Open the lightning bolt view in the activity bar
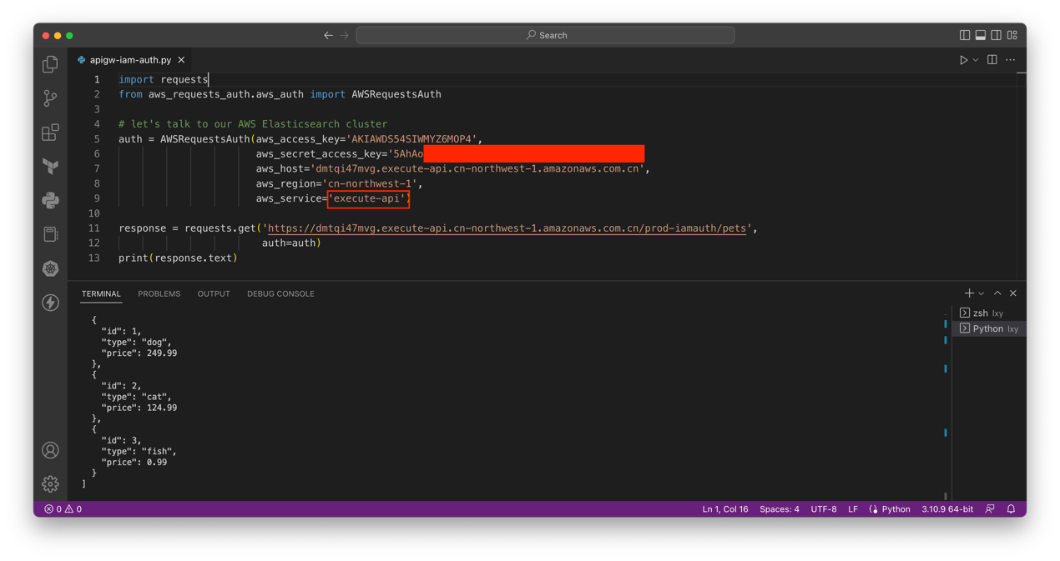 click(50, 303)
